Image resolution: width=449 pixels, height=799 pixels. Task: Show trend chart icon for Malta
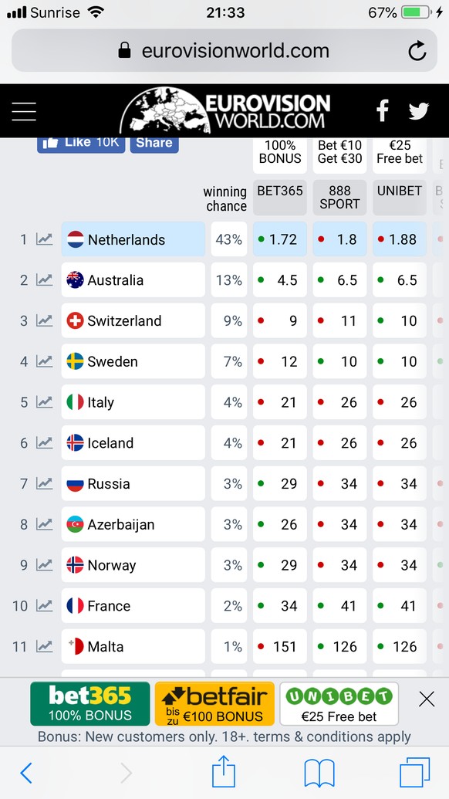pos(44,646)
